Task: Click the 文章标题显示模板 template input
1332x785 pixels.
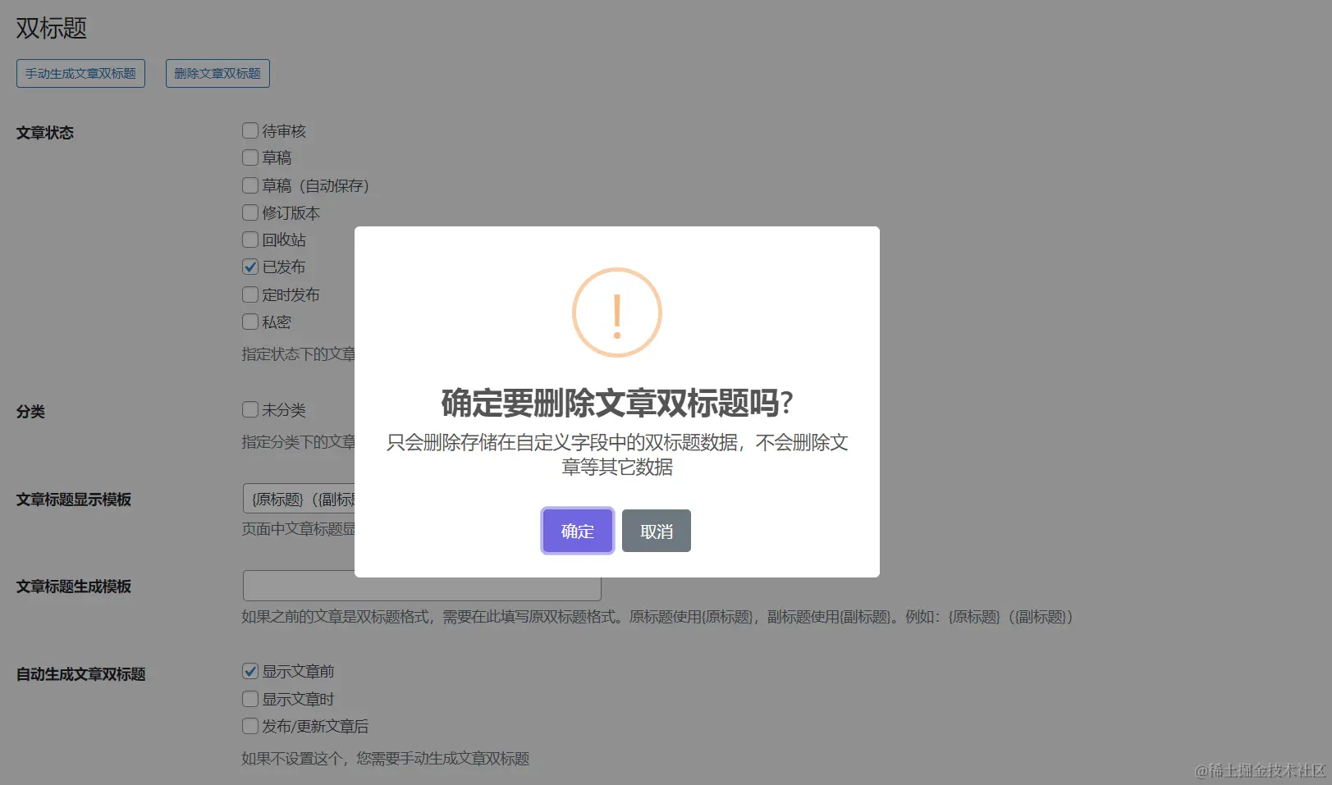Action: pos(295,499)
